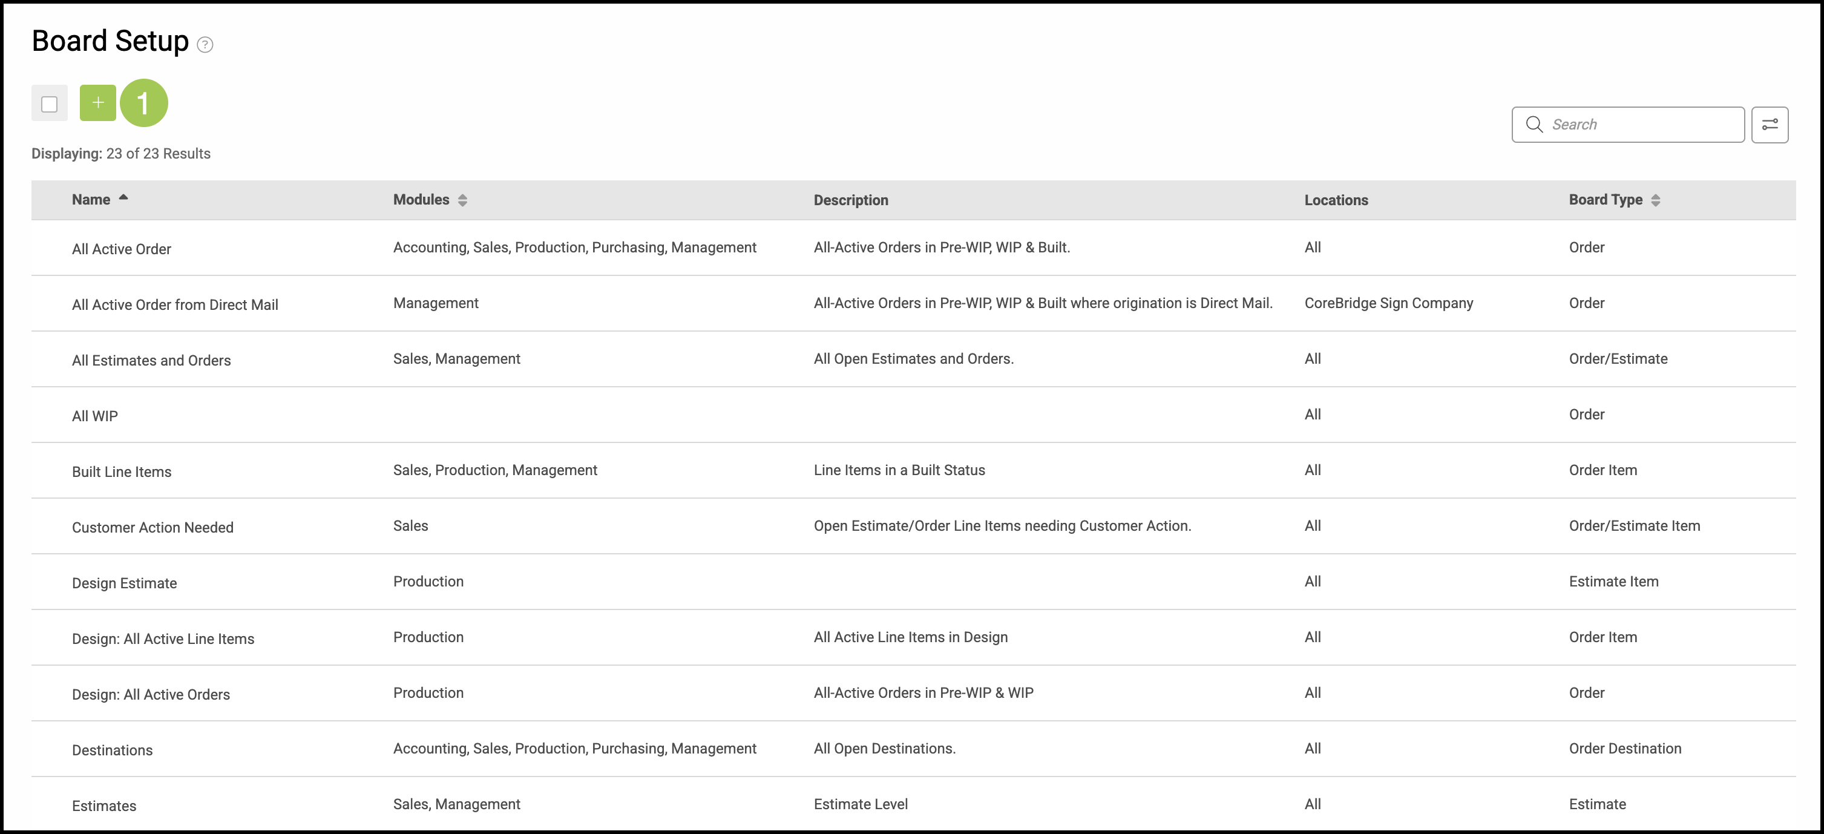This screenshot has height=834, width=1824.
Task: Sort the Modules column
Action: 462,200
